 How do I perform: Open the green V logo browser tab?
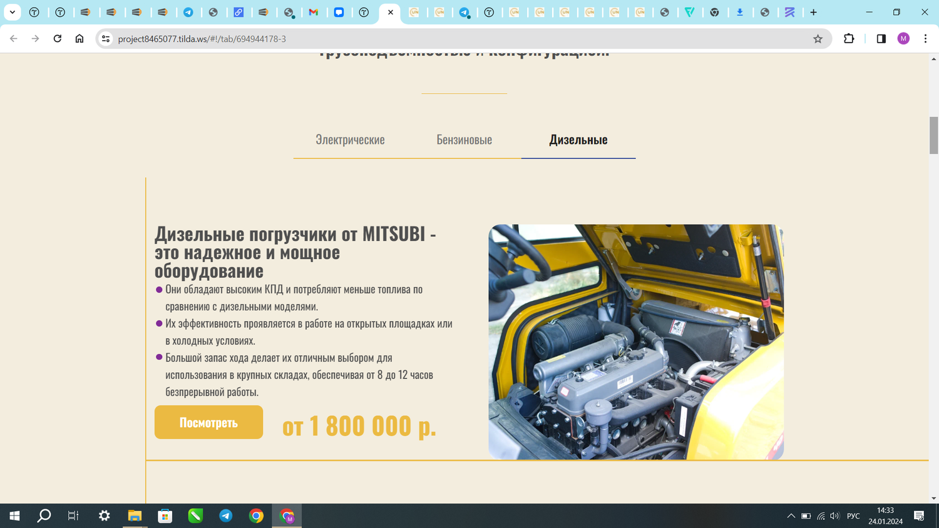pyautogui.click(x=689, y=12)
